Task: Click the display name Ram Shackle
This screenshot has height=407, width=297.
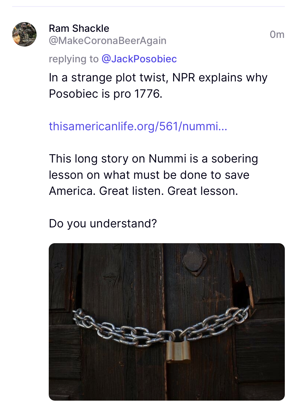Action: tap(79, 28)
